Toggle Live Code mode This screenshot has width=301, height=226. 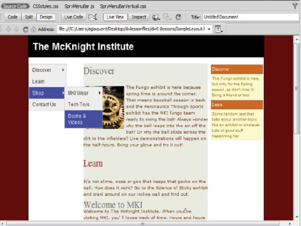pyautogui.click(x=74, y=17)
